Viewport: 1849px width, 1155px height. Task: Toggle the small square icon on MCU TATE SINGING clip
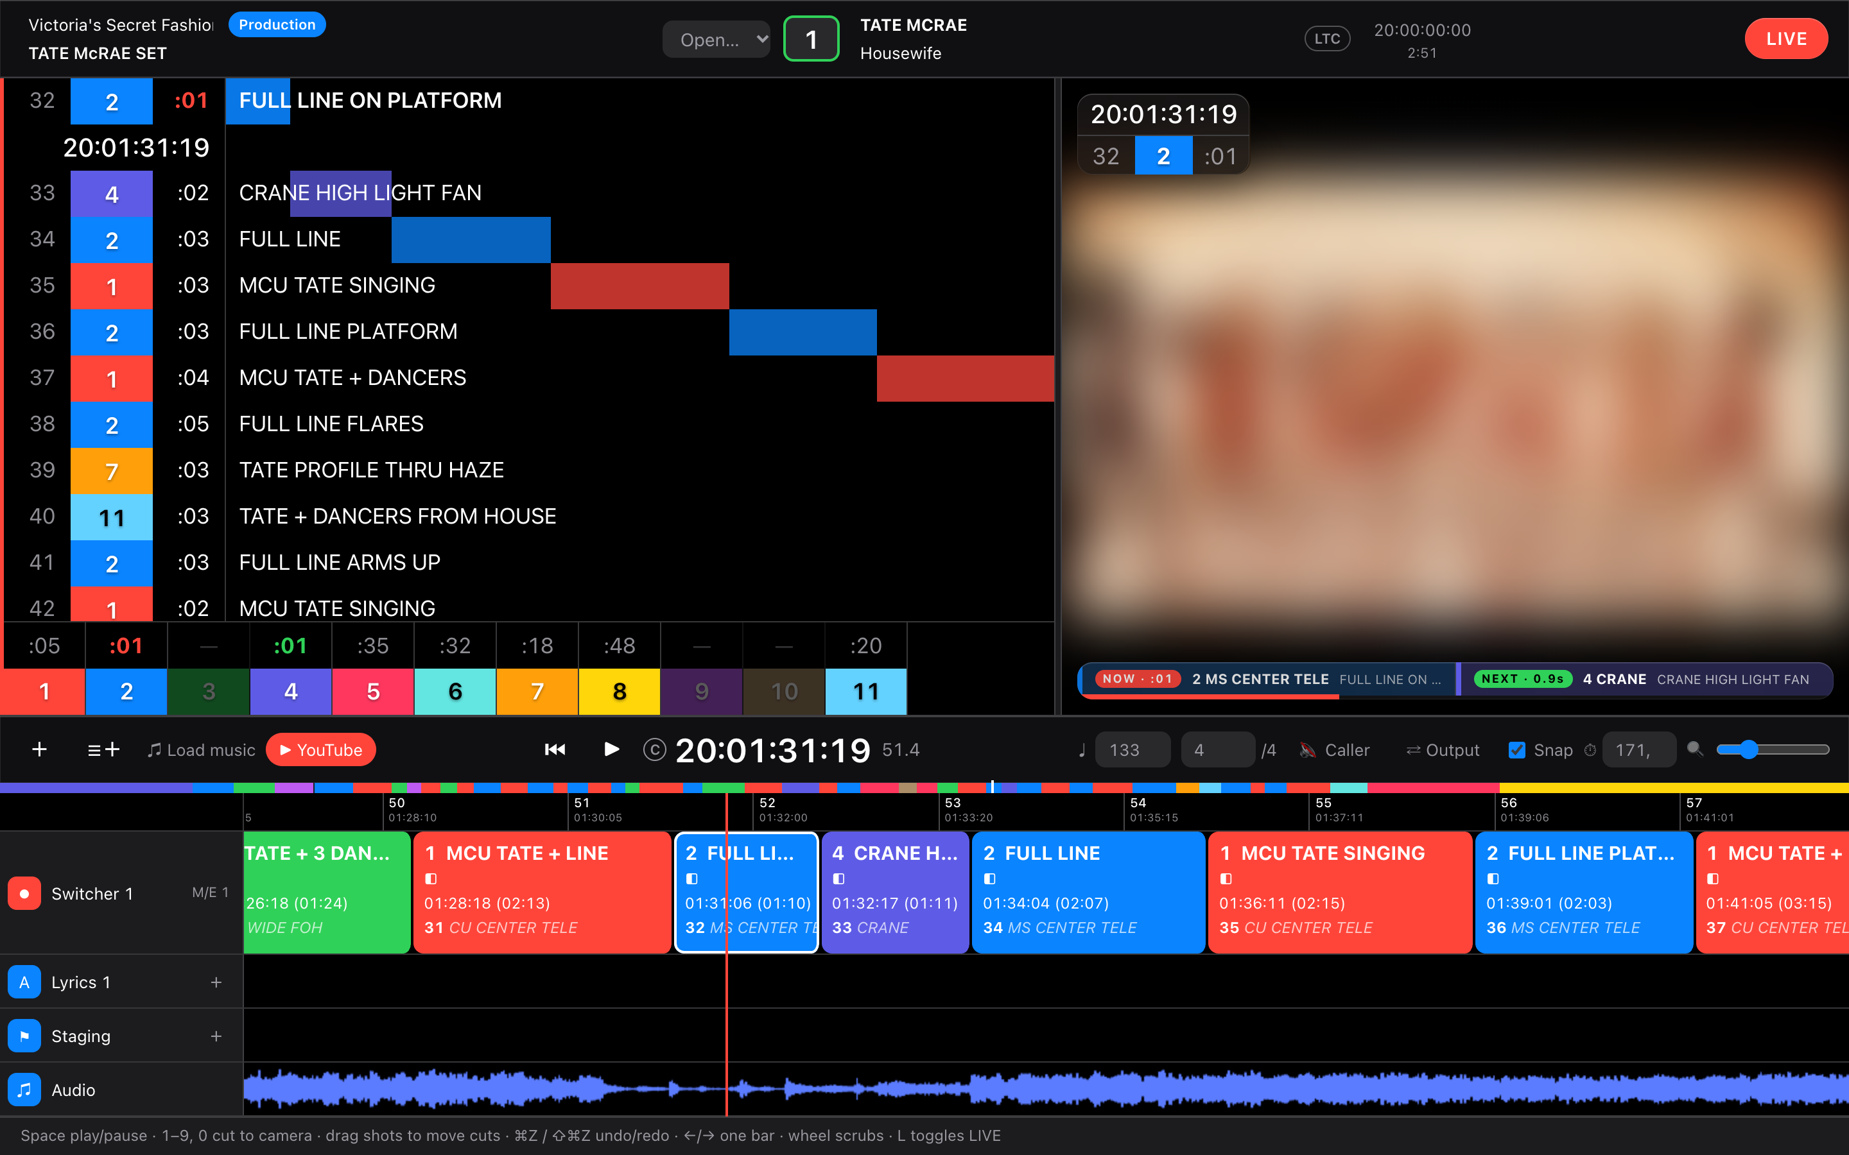point(1226,878)
